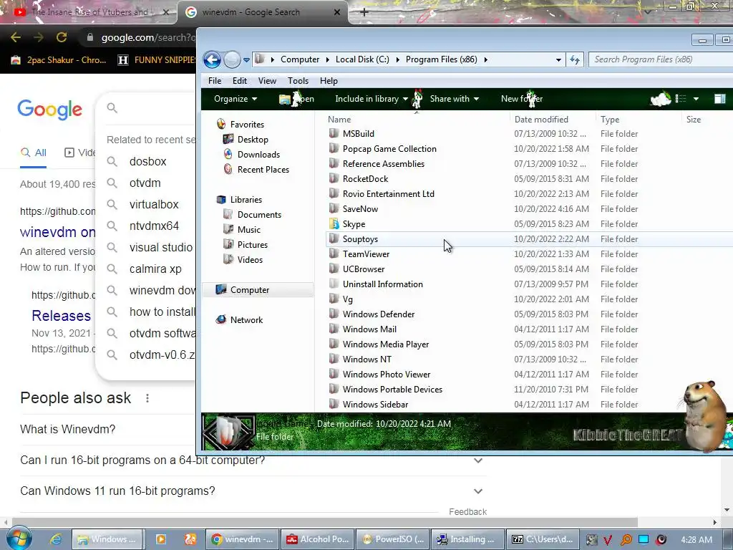Click Chrome reload button

tap(62, 37)
